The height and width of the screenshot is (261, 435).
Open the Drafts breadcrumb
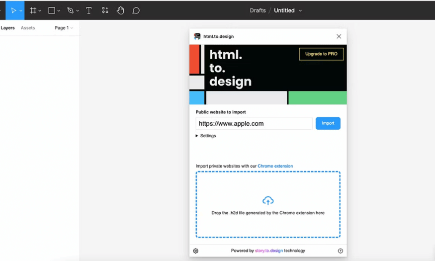258,10
